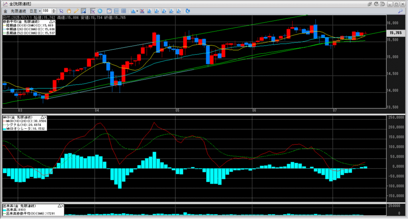
Task: Click the 先限連続 contract button
Action: coord(18,11)
